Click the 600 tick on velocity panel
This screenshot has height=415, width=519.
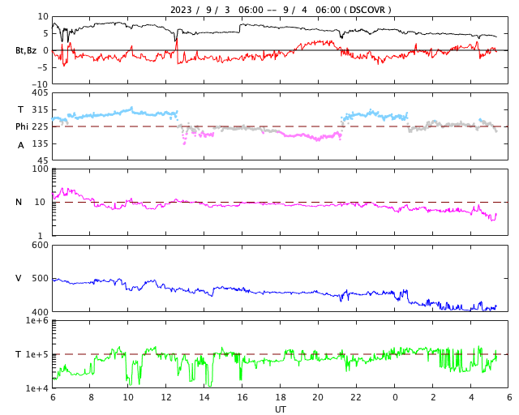tap(40, 246)
